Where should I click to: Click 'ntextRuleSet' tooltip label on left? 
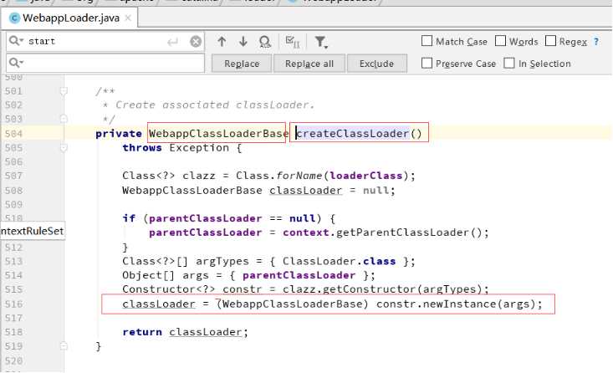[32, 231]
